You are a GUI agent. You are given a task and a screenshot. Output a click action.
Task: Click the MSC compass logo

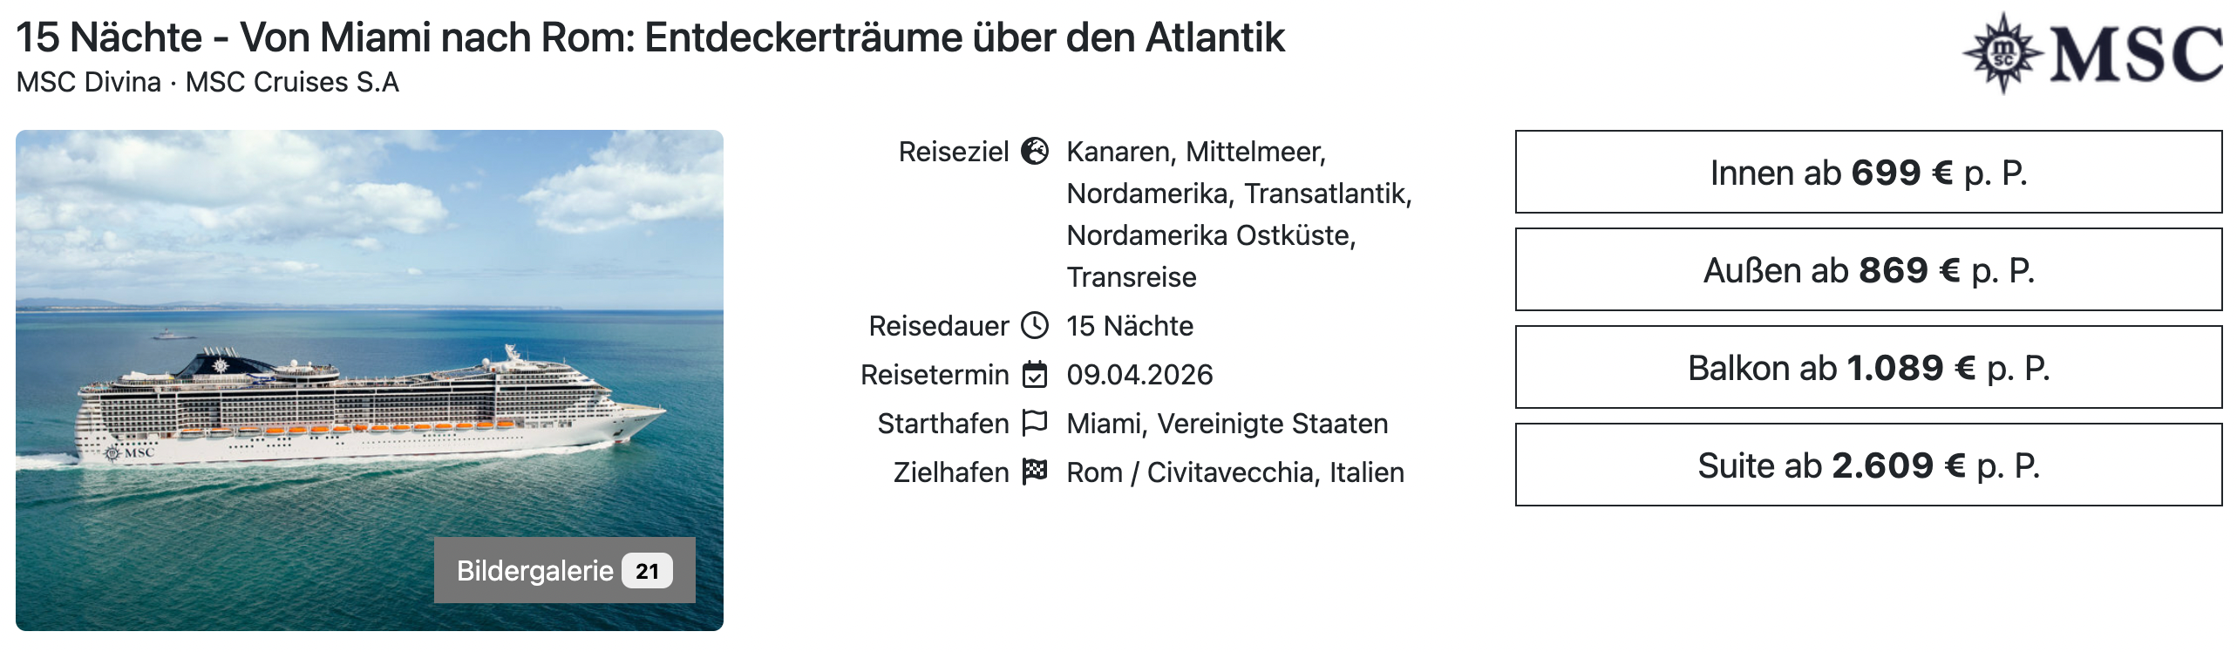(x=2002, y=54)
